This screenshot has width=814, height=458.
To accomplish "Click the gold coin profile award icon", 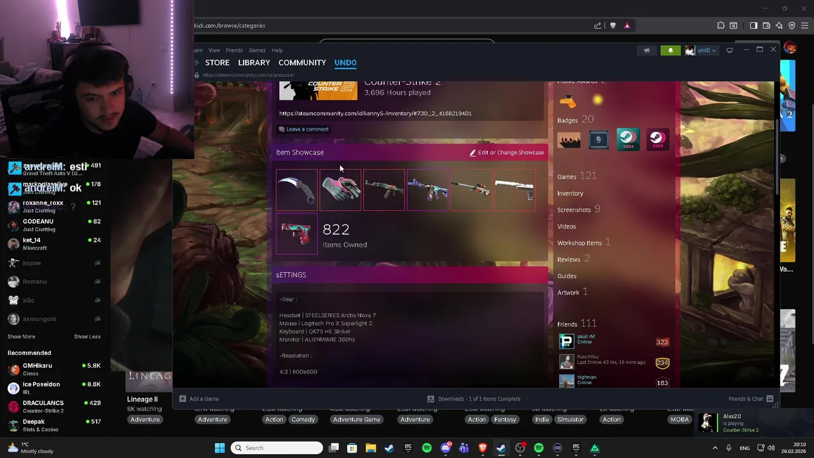I will pyautogui.click(x=597, y=100).
